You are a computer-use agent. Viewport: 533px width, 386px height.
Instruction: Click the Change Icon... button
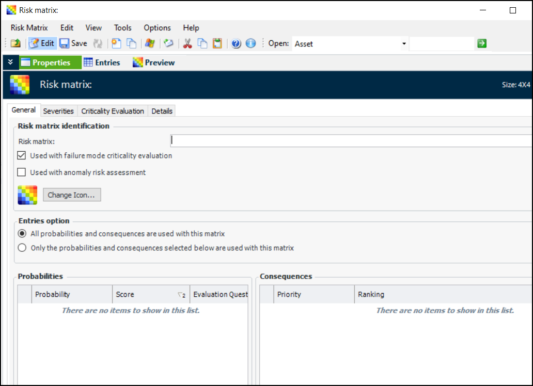click(71, 195)
